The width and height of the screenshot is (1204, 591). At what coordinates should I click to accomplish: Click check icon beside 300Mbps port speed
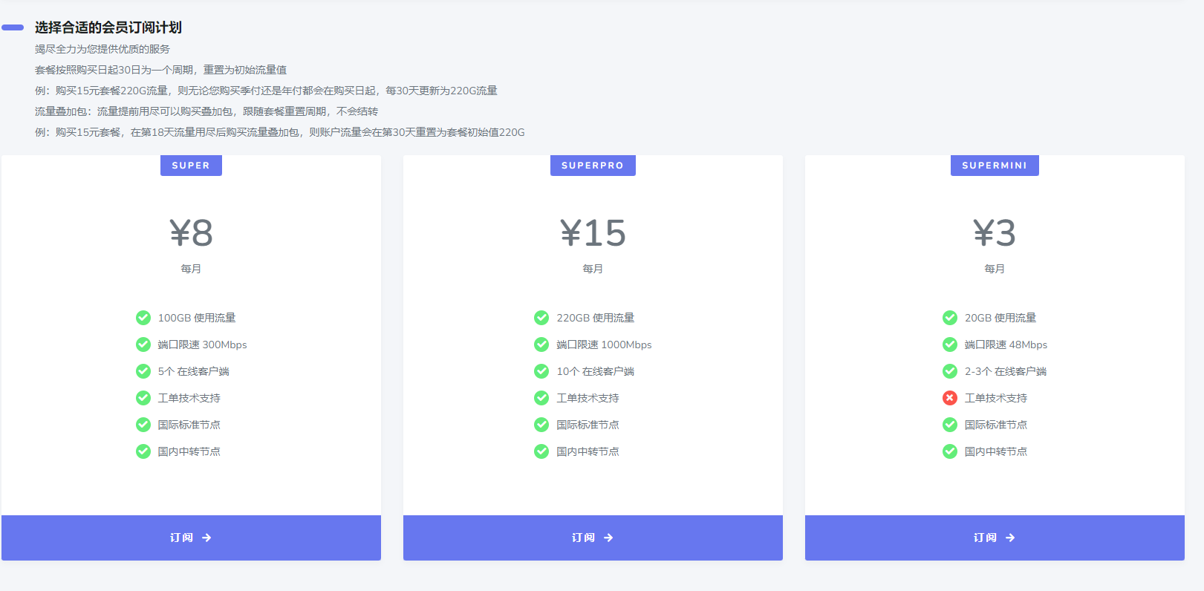click(143, 345)
